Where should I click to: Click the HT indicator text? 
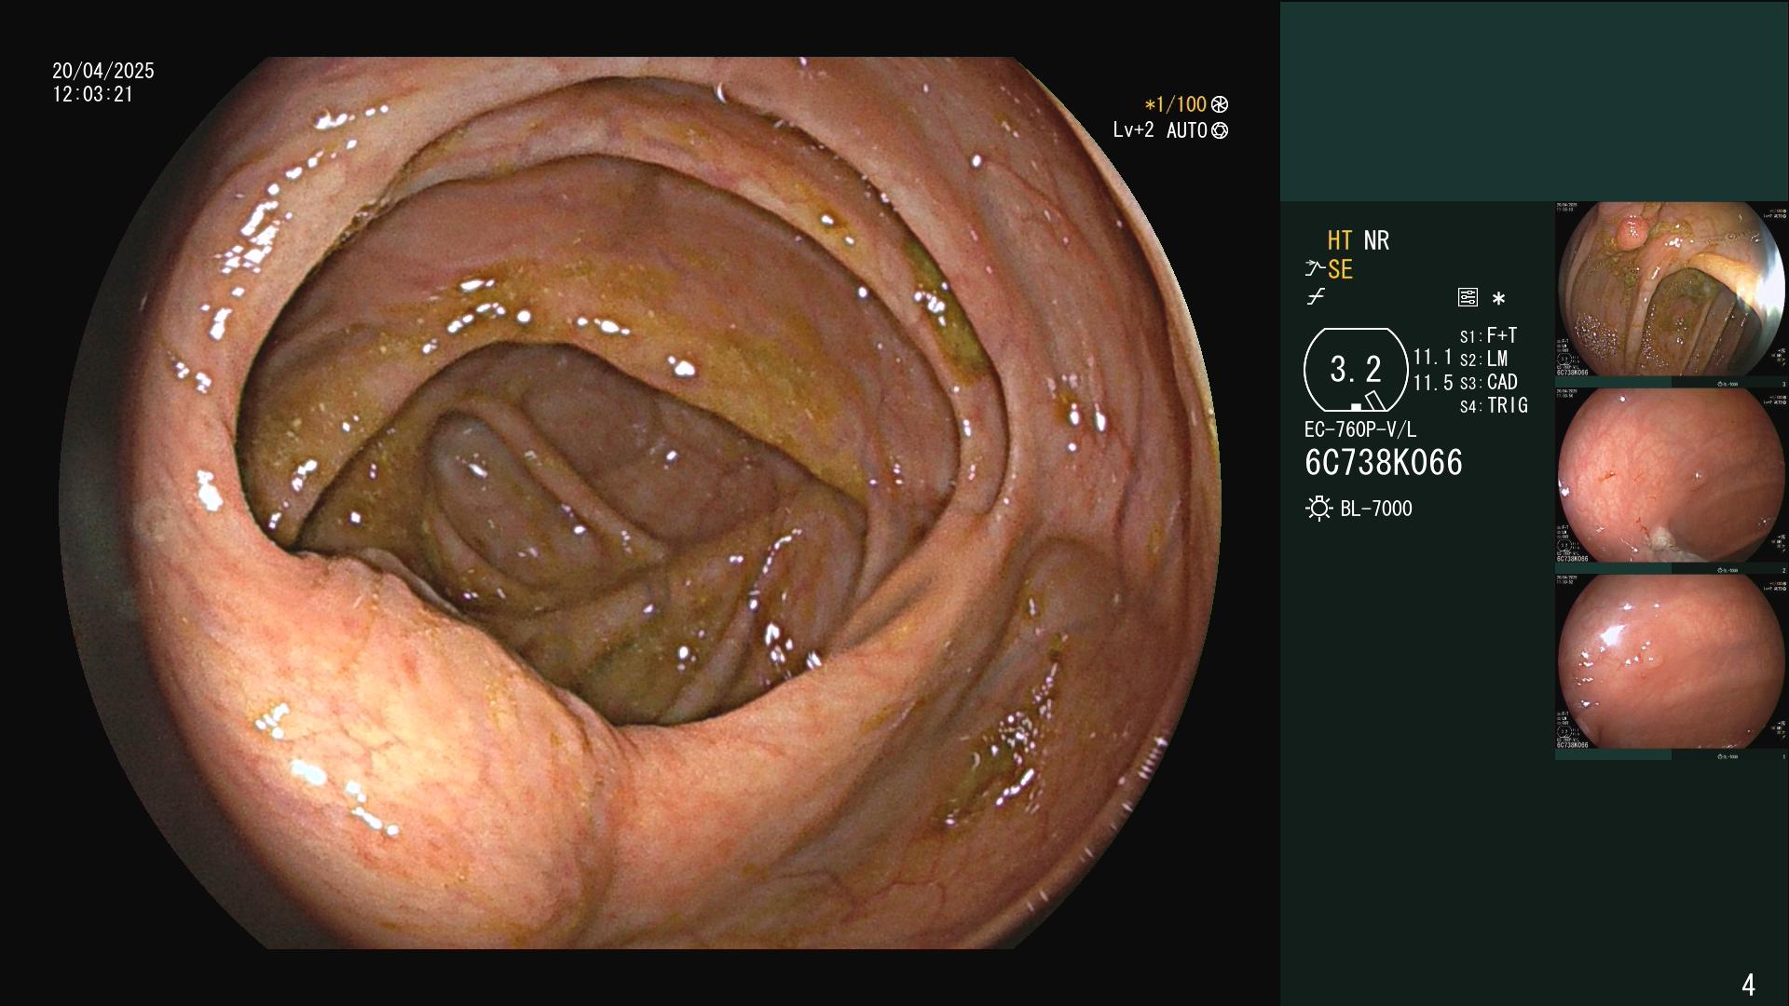[x=1339, y=240]
